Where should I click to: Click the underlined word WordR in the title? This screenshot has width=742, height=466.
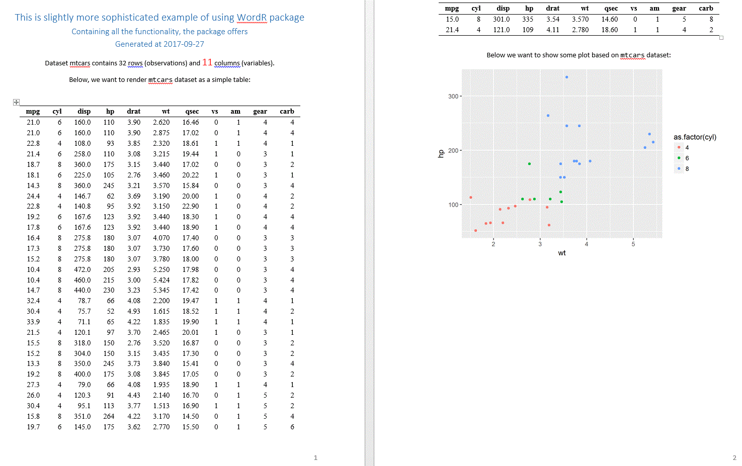pyautogui.click(x=252, y=18)
